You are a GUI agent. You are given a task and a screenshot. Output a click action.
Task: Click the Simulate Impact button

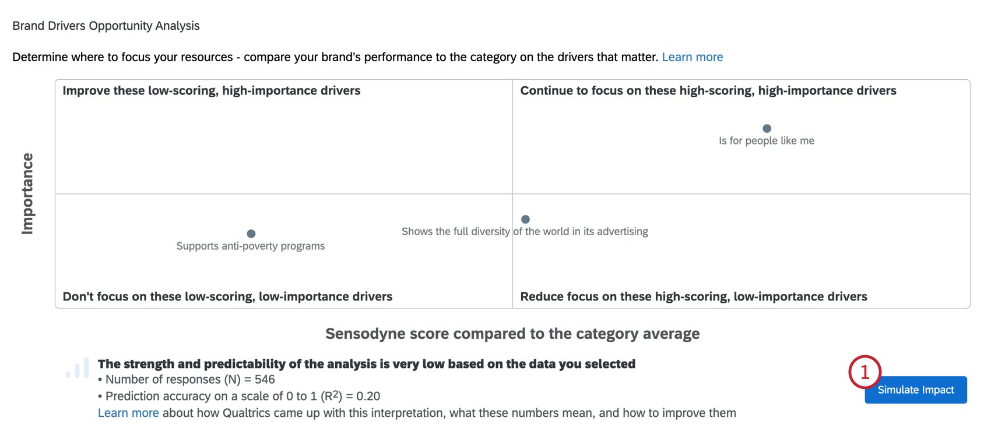(x=915, y=390)
